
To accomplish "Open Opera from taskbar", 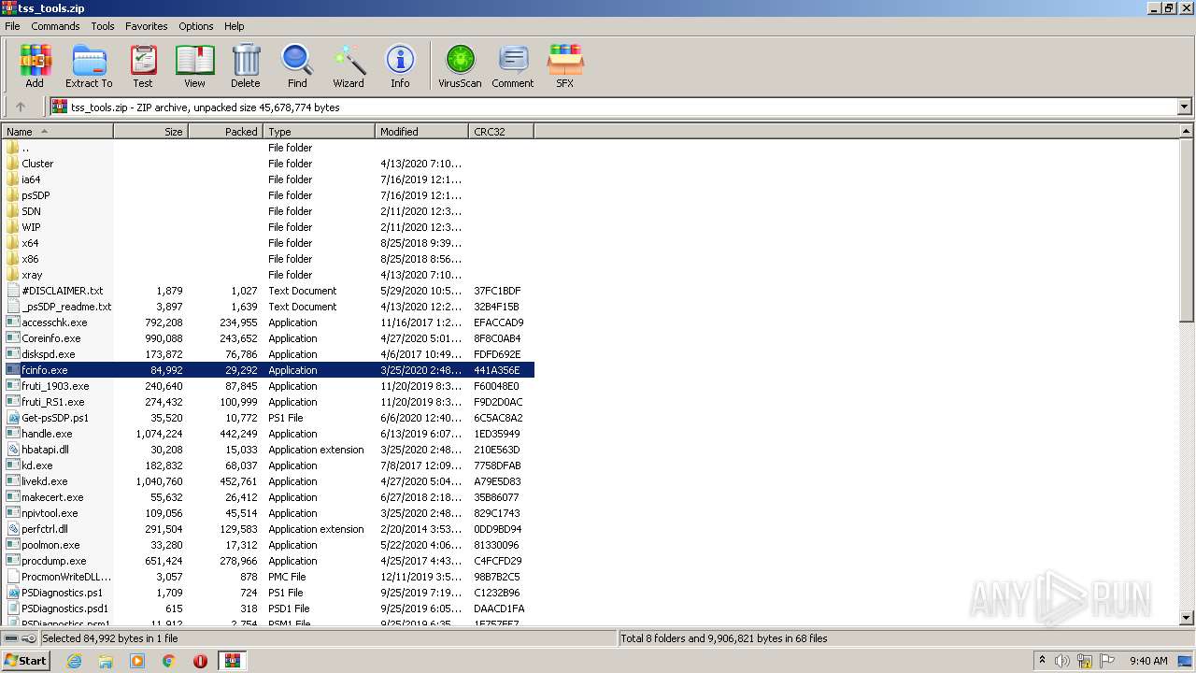I will (x=200, y=661).
